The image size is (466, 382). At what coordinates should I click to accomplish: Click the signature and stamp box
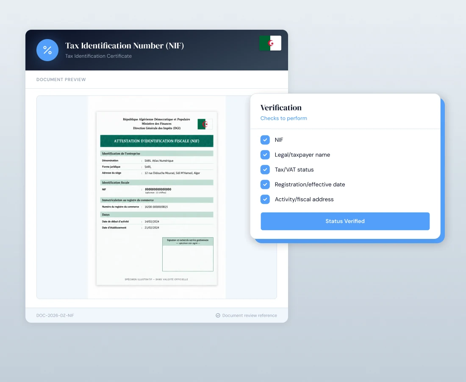click(x=188, y=254)
